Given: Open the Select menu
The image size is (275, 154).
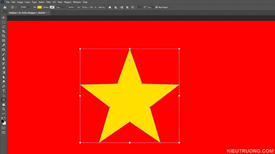Looking at the screenshot, I should coord(41,2).
